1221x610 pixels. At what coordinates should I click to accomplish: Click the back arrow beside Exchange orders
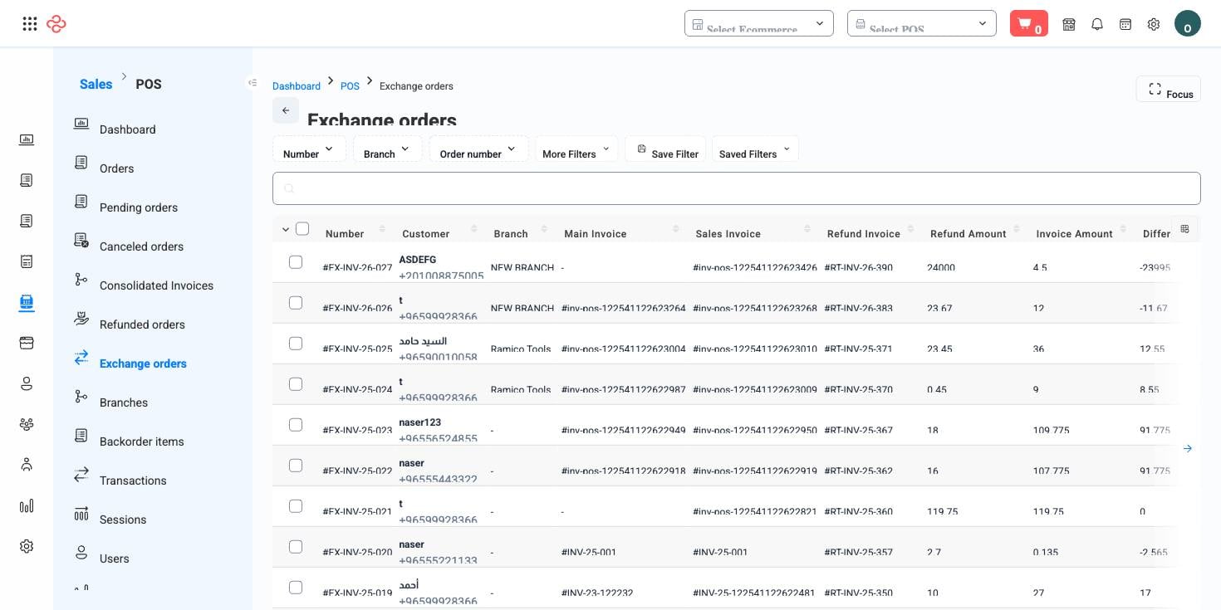[286, 110]
